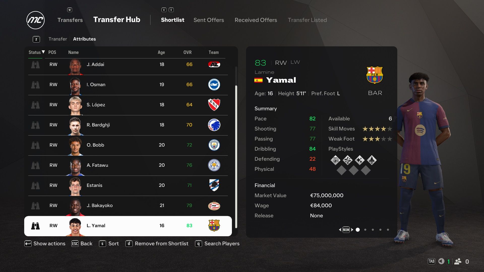Switch to the Attributes tab

tap(84, 39)
